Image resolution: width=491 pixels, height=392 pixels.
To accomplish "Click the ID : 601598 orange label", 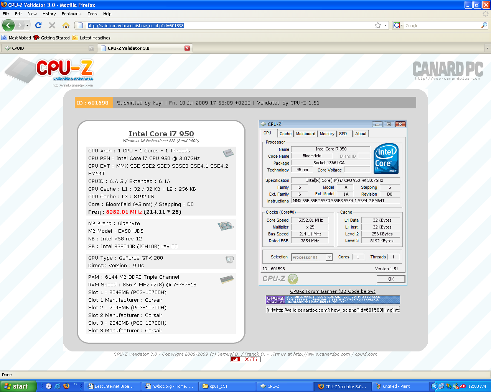I will (x=94, y=103).
